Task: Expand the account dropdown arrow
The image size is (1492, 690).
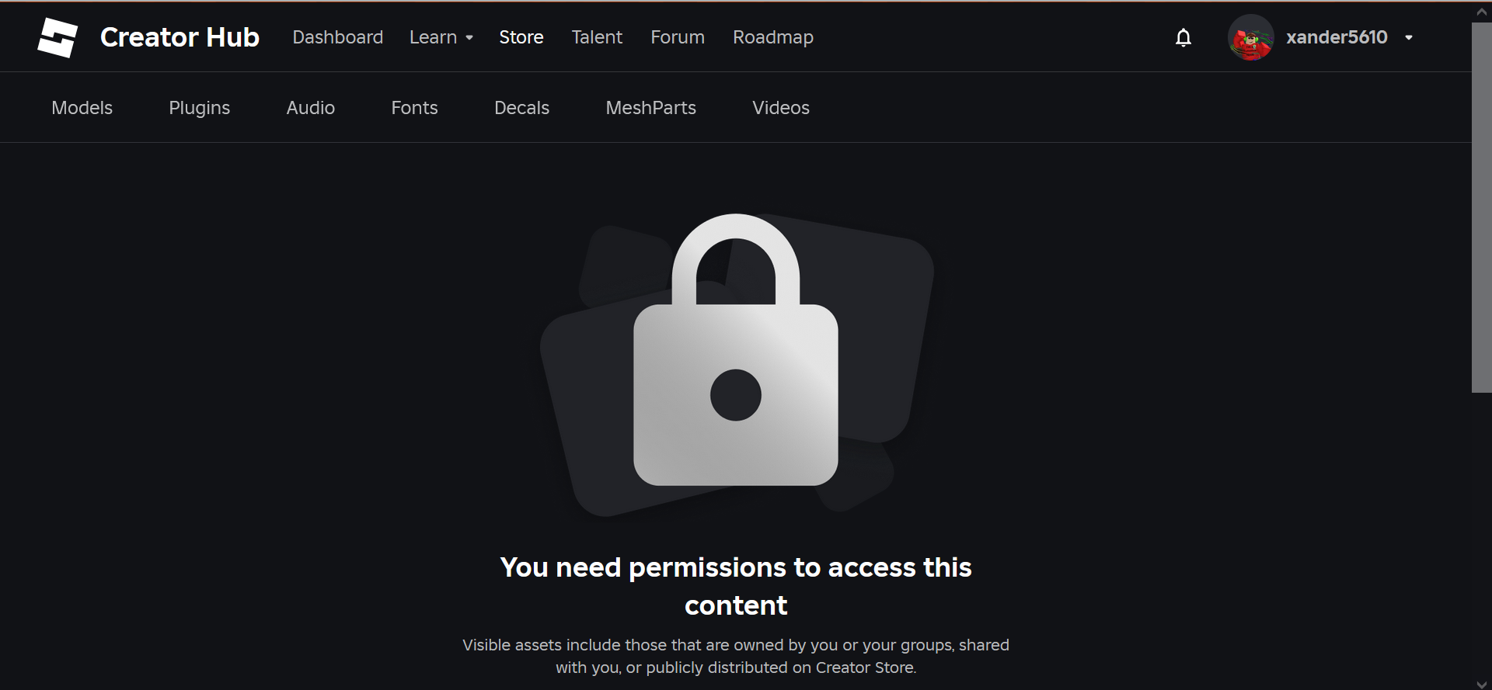Action: tap(1409, 37)
